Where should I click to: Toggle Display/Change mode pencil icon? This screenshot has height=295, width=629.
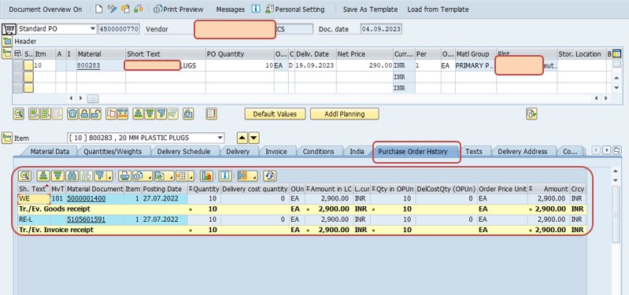112,9
